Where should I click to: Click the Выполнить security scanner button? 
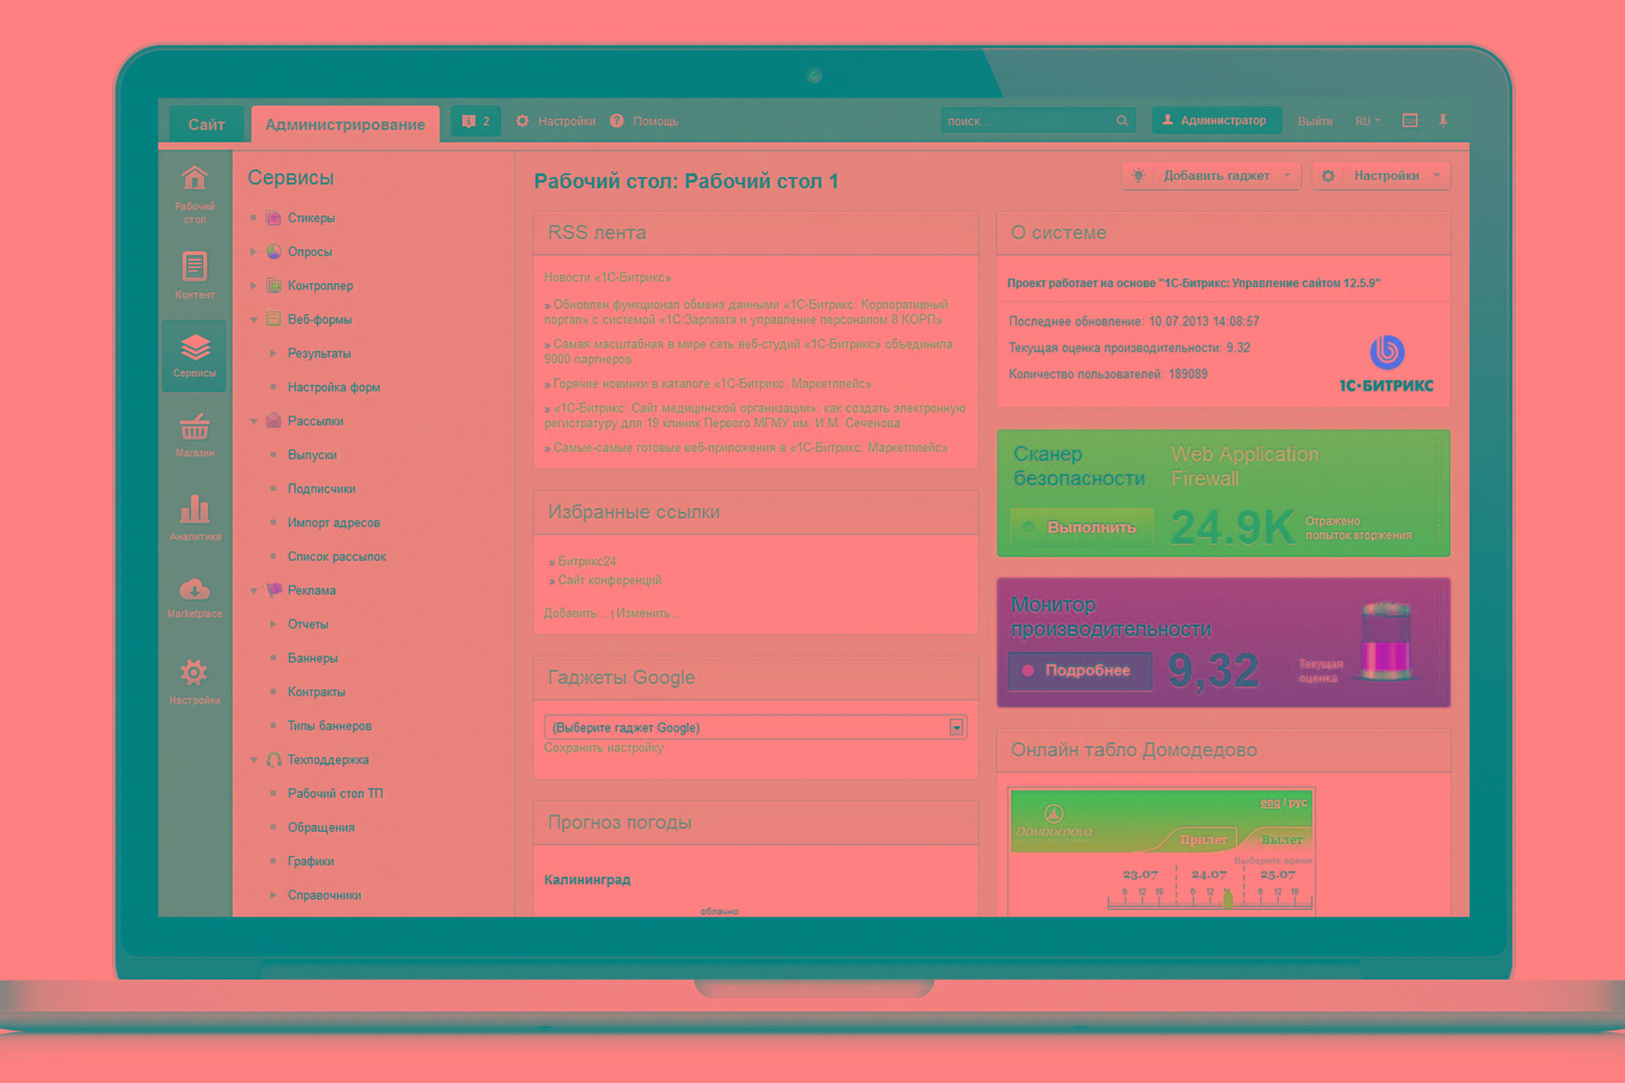pos(1082,527)
